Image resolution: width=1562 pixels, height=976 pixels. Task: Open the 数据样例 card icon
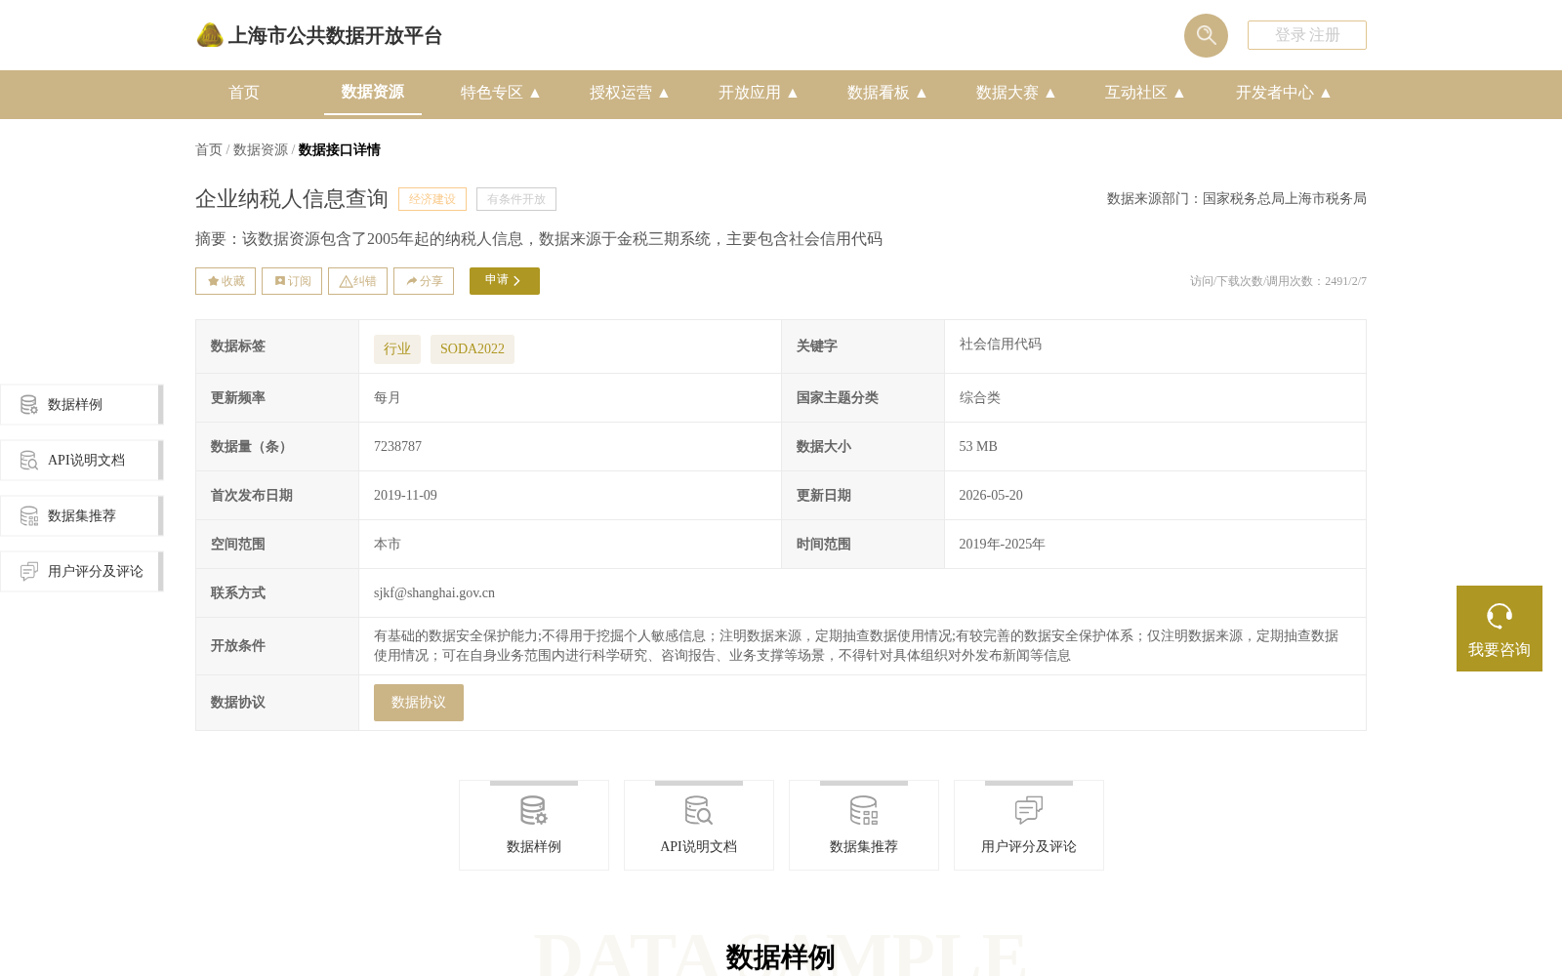534,810
